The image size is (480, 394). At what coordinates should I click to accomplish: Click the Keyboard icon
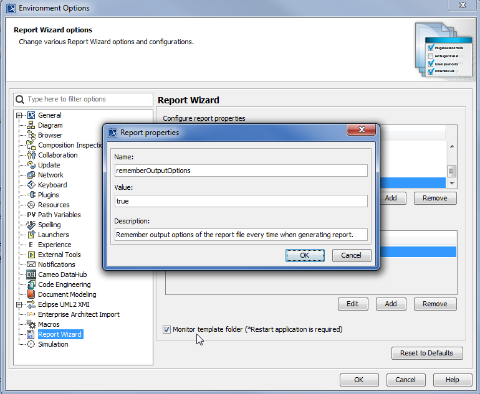pyautogui.click(x=31, y=185)
